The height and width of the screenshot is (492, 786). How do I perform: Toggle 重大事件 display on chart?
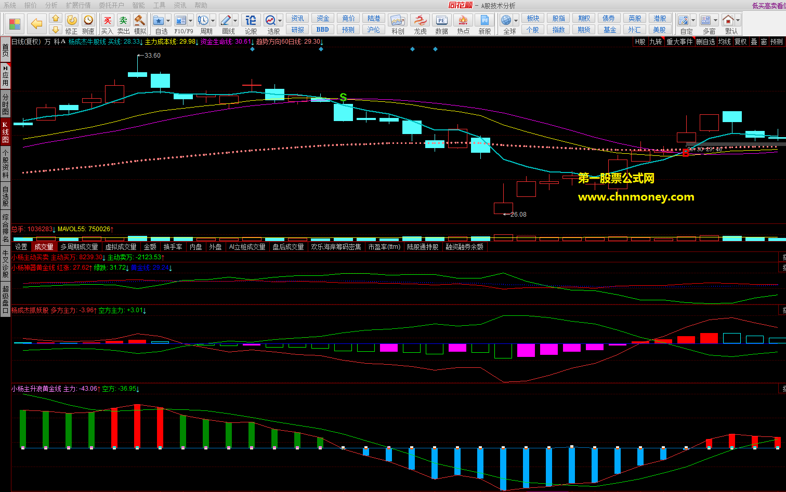[x=679, y=42]
